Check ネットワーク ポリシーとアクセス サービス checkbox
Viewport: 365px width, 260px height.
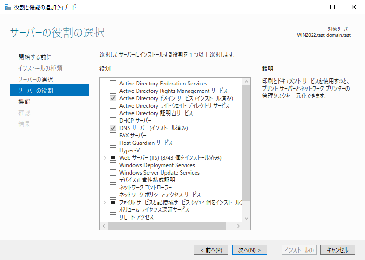pos(113,195)
